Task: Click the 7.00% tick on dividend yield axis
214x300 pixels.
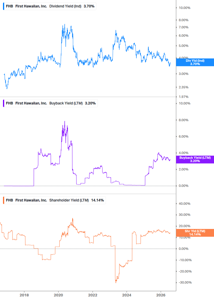Action: pos(184,27)
